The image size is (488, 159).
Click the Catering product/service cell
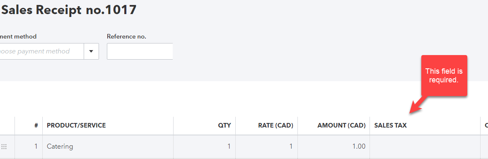[108, 147]
